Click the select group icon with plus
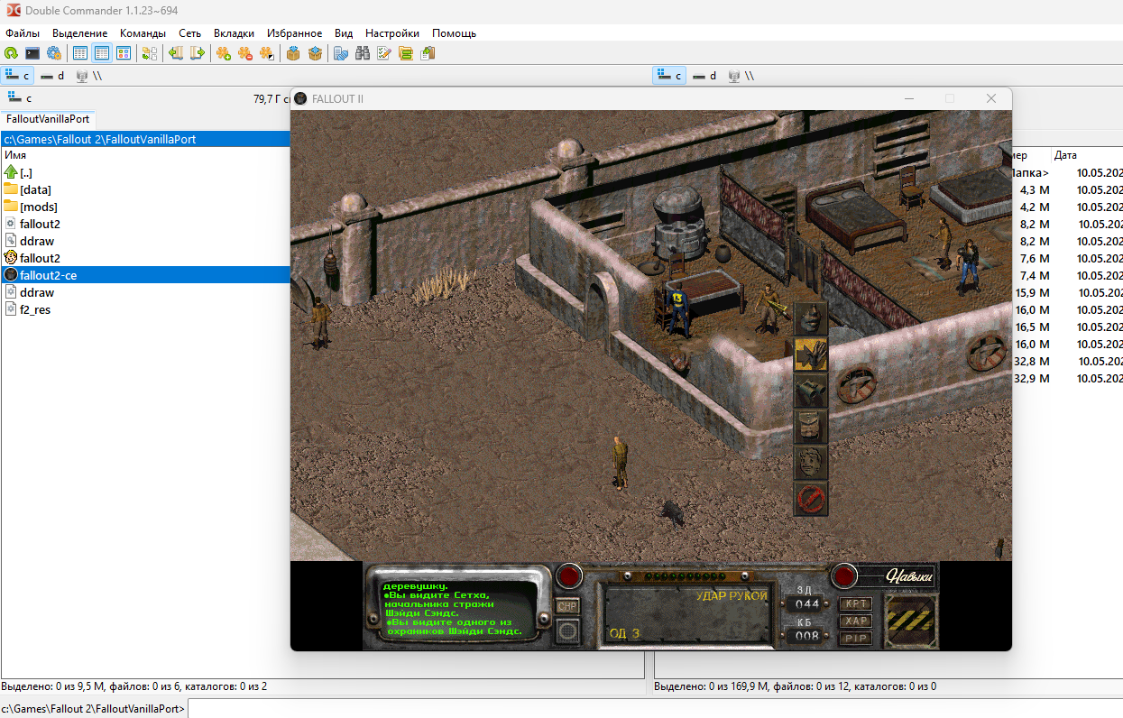This screenshot has height=718, width=1123. pos(224,53)
